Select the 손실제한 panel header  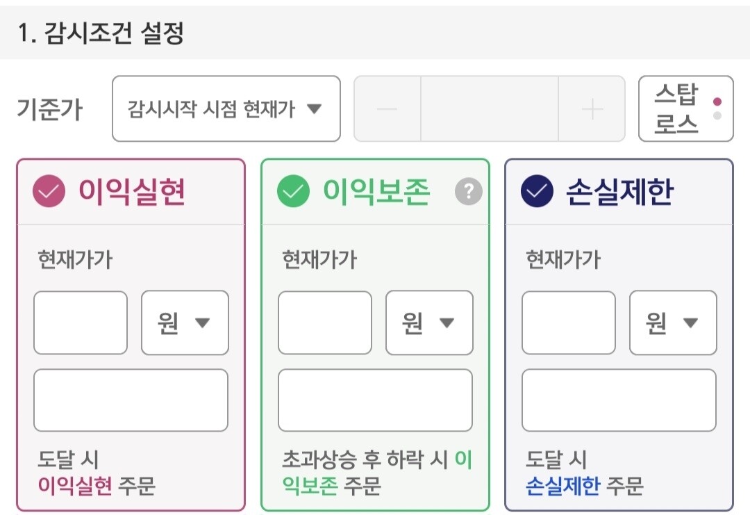click(619, 191)
